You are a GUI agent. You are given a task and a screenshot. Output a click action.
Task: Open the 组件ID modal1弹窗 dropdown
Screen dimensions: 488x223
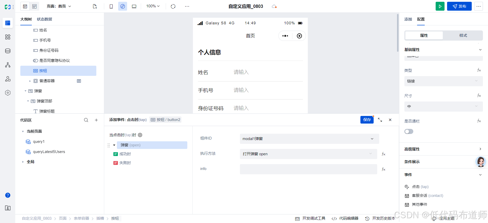click(309, 139)
